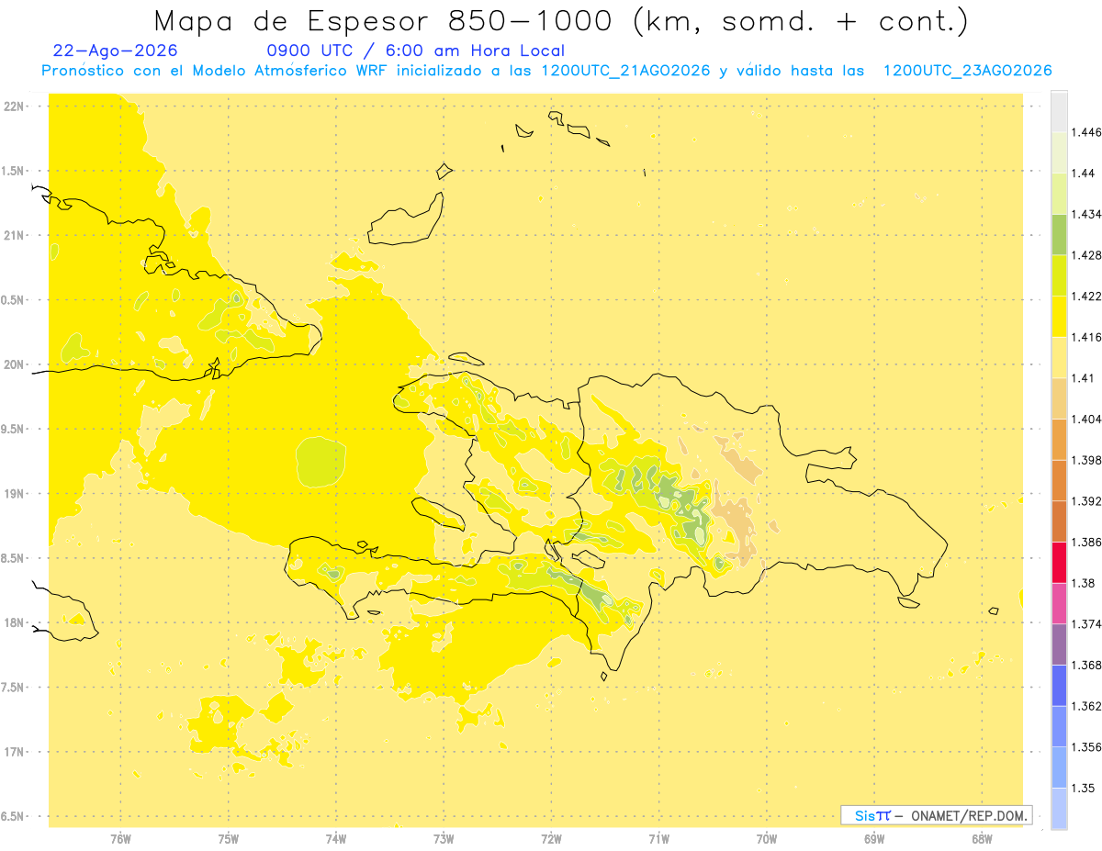This screenshot has height=851, width=1102.
Task: Click the '69W' longitude label
Action: coord(874,840)
